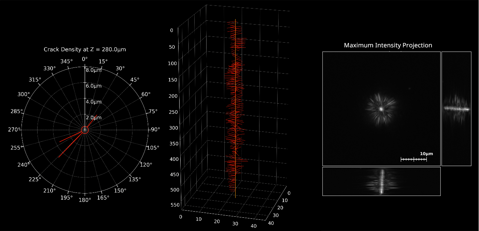Click the bright star-shaped crack in main projection
Image resolution: width=479 pixels, height=231 pixels.
(381, 109)
